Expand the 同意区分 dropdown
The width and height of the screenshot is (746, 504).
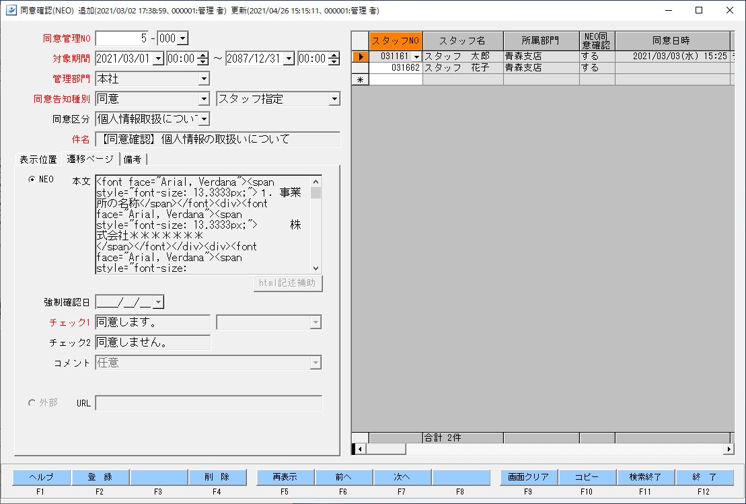(x=204, y=119)
